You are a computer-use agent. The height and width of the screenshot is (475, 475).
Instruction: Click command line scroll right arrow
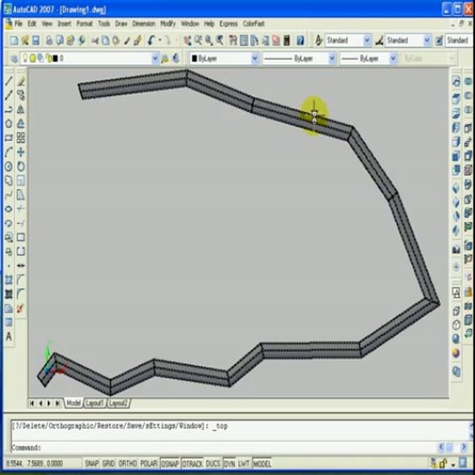coord(464,447)
